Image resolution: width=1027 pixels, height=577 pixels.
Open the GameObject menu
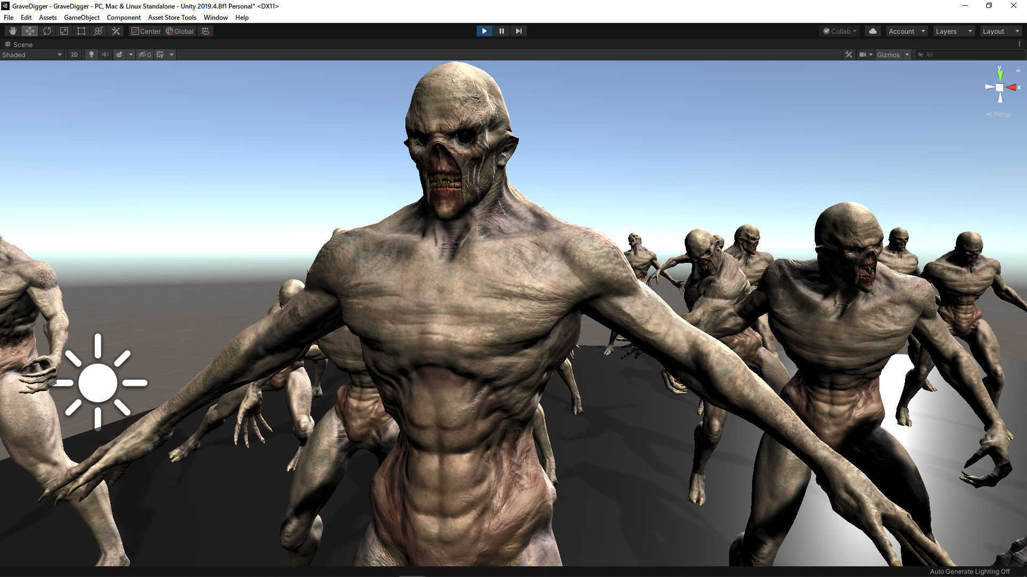81,18
